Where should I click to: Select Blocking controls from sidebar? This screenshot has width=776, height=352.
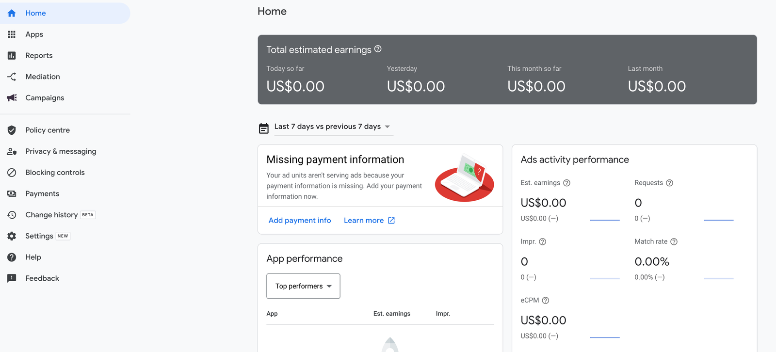55,173
